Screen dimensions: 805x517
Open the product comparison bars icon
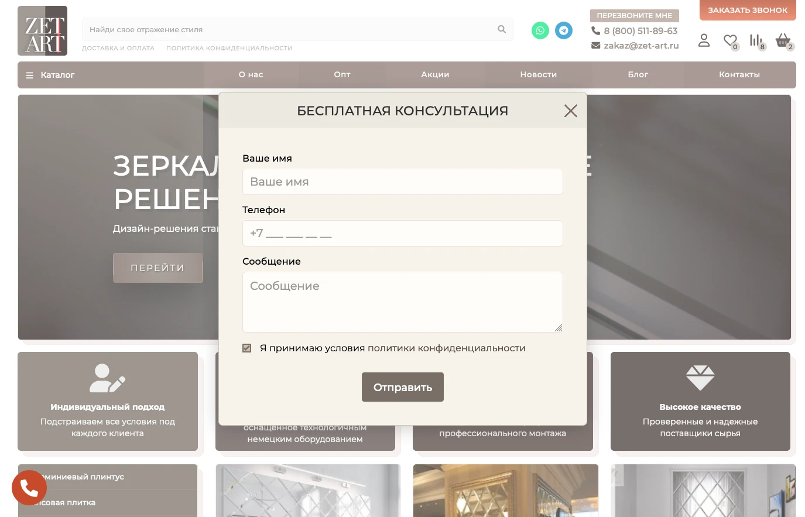(756, 40)
